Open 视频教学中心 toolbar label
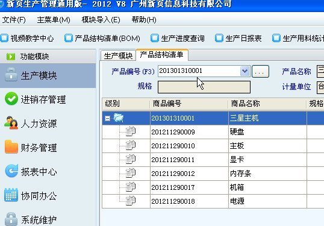Image resolution: width=324 pixels, height=226 pixels. (32, 39)
